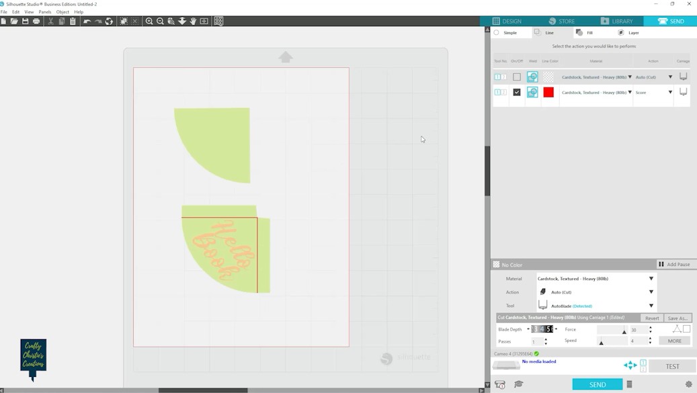697x393 pixels.
Task: Select the Zoom In magnifier tool
Action: tap(149, 21)
